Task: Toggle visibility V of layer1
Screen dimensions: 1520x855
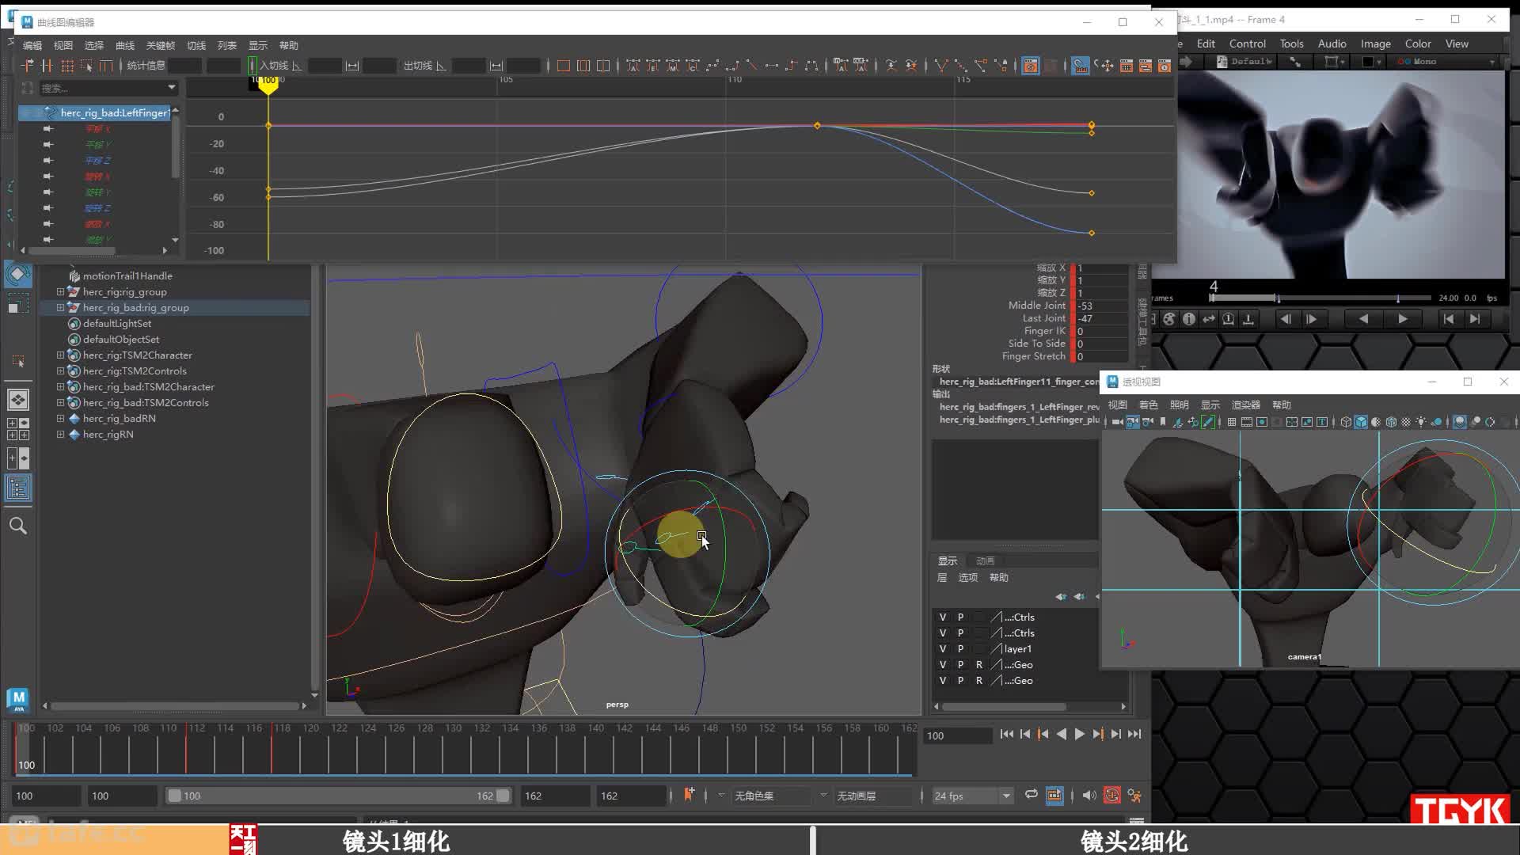Action: pyautogui.click(x=942, y=648)
